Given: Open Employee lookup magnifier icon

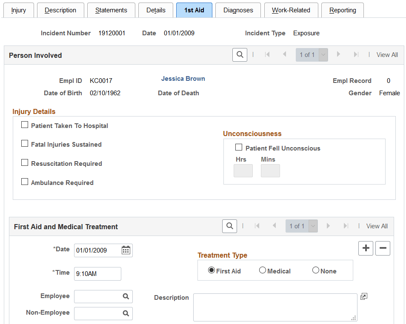Looking at the screenshot, I should coord(126,296).
